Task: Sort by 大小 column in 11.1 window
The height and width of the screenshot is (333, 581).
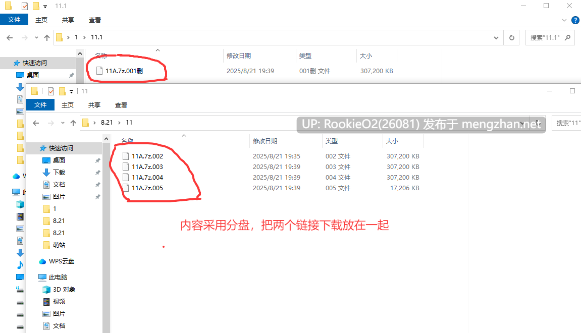Action: [366, 55]
